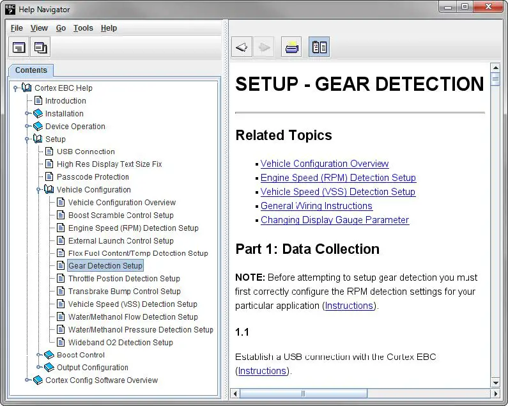Open Transbrake Bump Control Setup
The height and width of the screenshot is (406, 508).
[x=125, y=291]
